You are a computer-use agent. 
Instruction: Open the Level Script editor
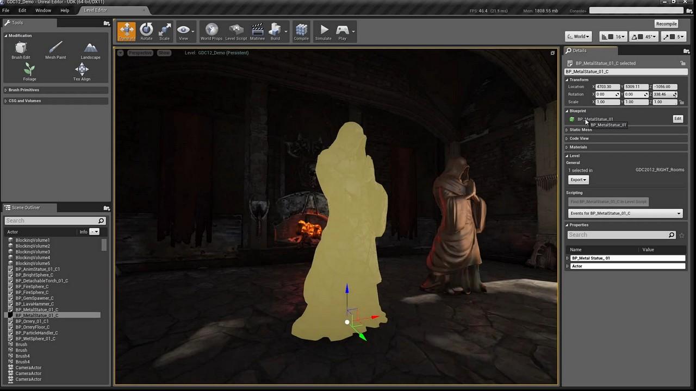coord(236,31)
